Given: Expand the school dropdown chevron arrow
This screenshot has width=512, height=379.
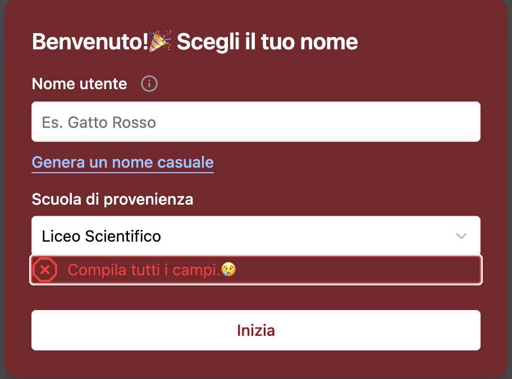Looking at the screenshot, I should point(461,236).
